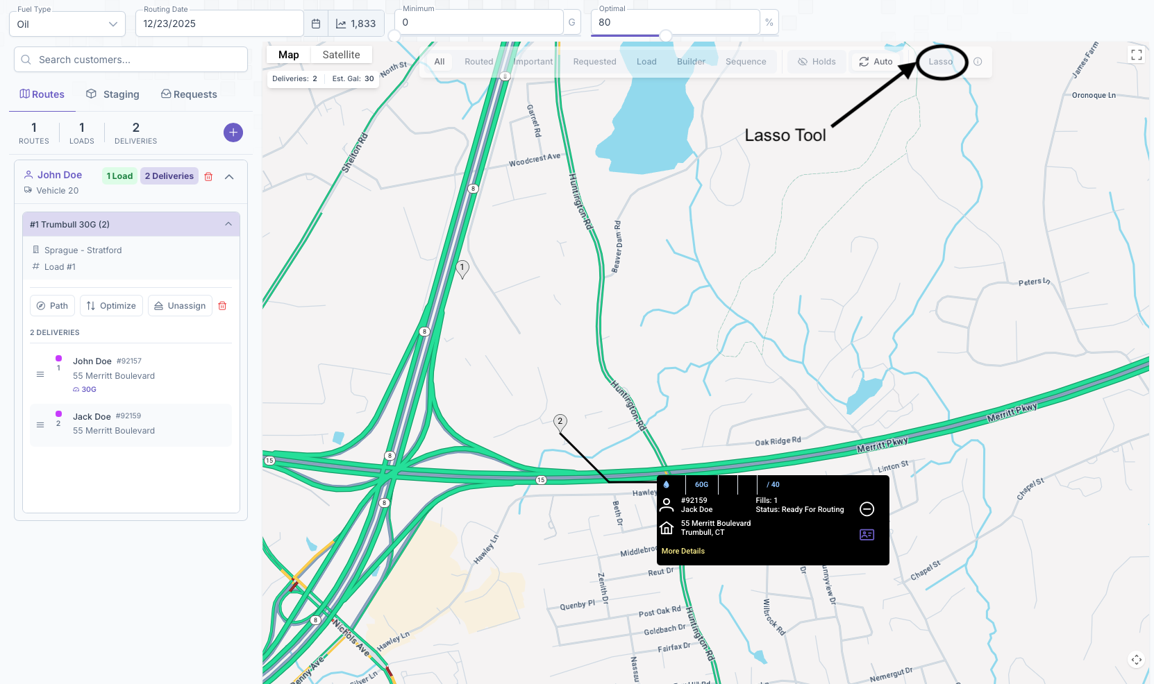This screenshot has width=1154, height=684.
Task: Delete John Doe route with trash icon
Action: click(x=208, y=177)
